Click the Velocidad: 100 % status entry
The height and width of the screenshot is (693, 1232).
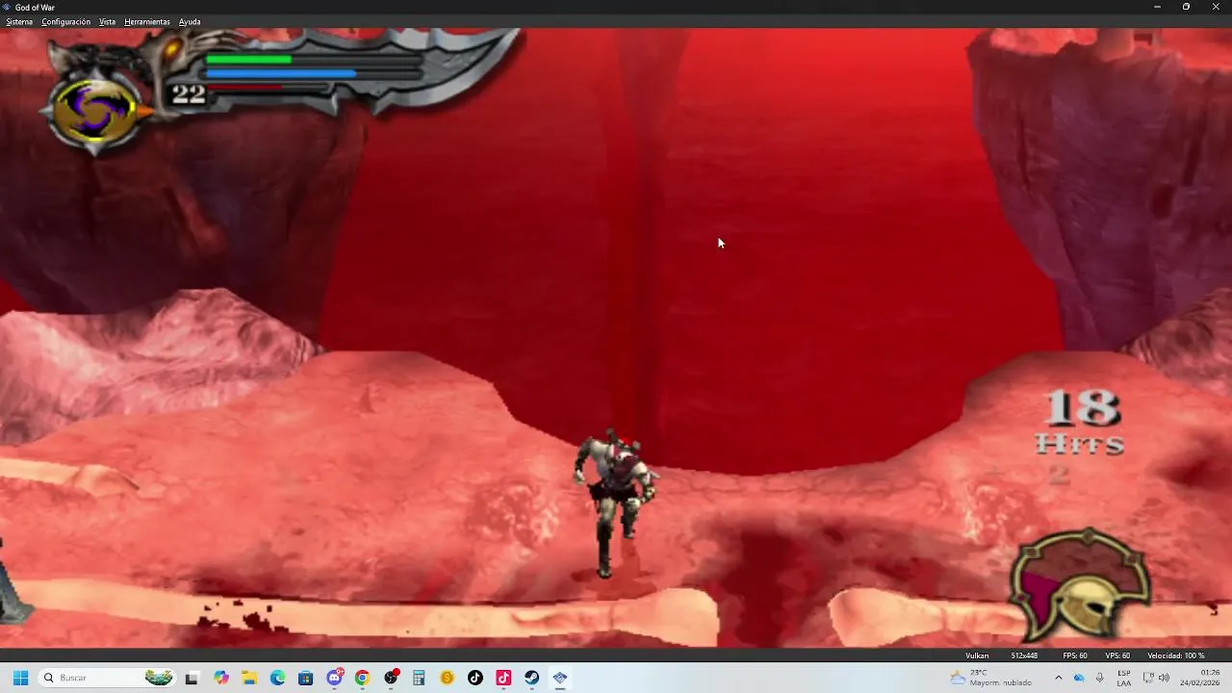tap(1176, 655)
